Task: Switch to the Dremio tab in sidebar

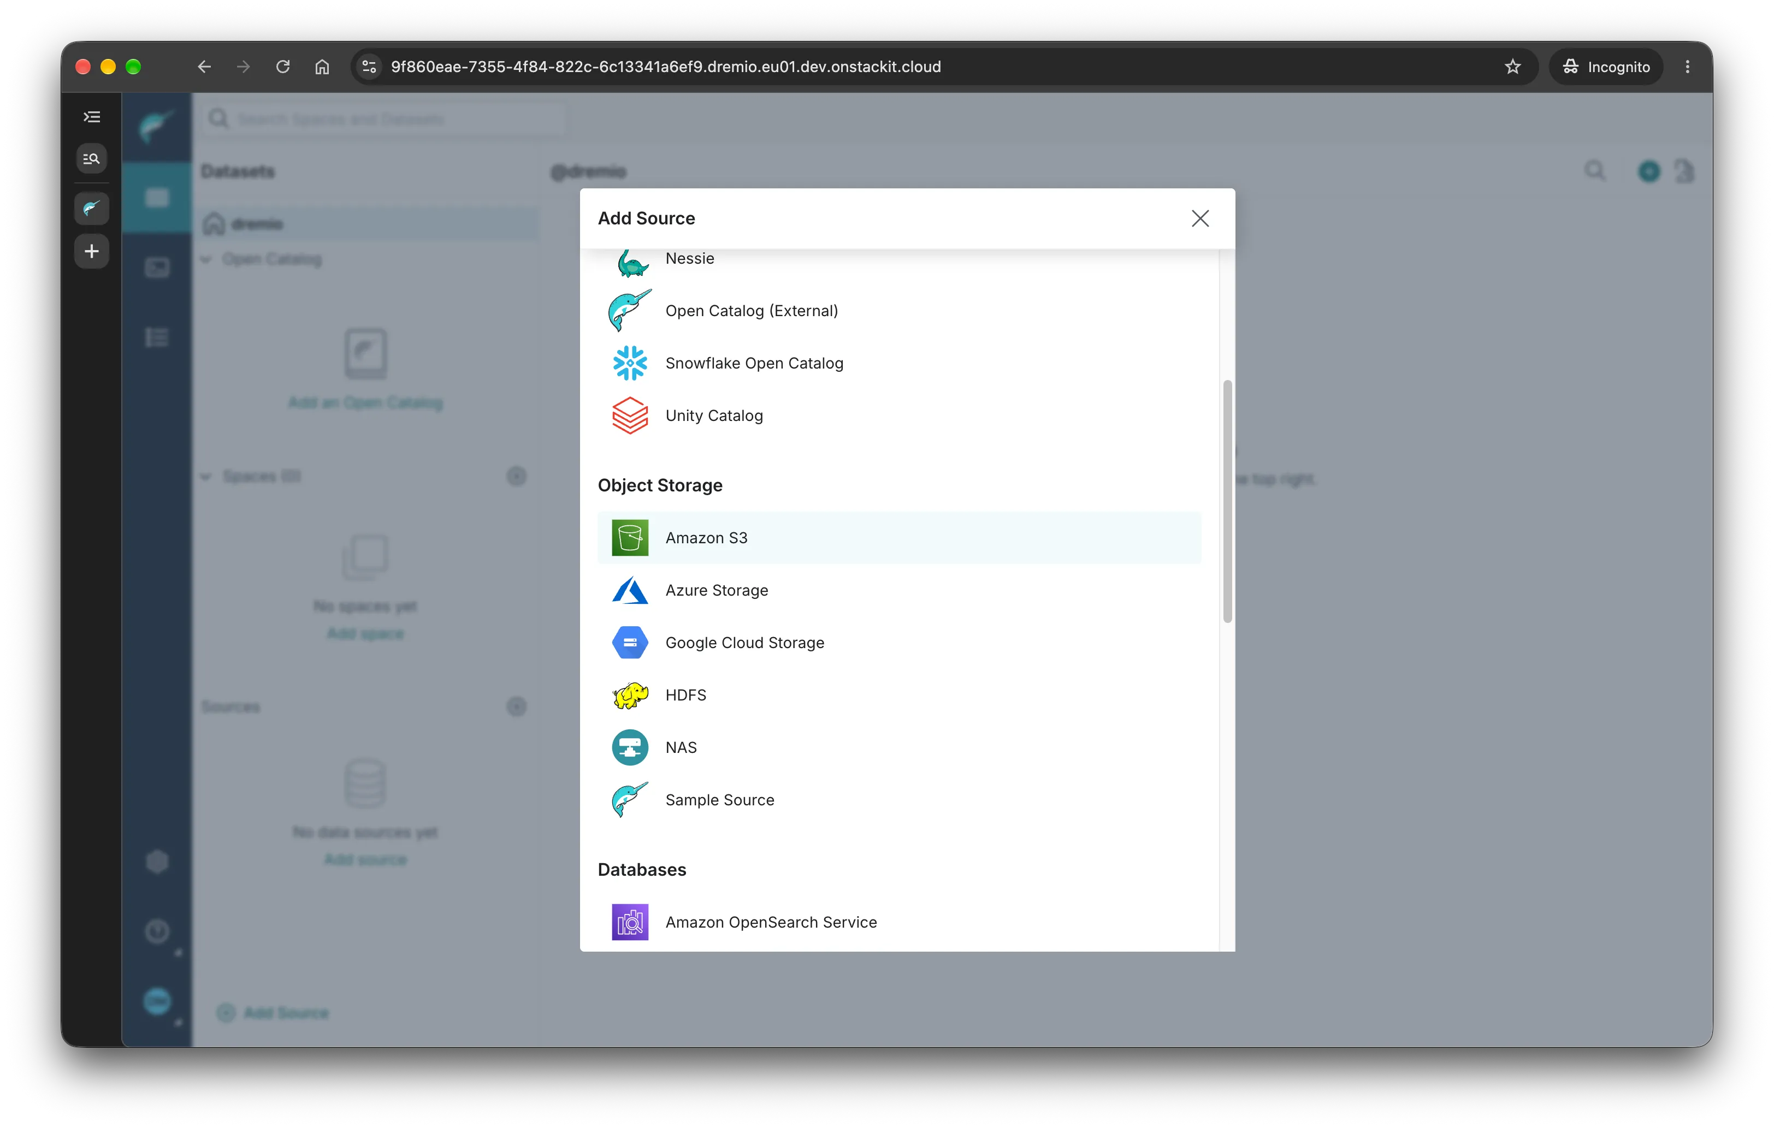Action: [x=92, y=209]
